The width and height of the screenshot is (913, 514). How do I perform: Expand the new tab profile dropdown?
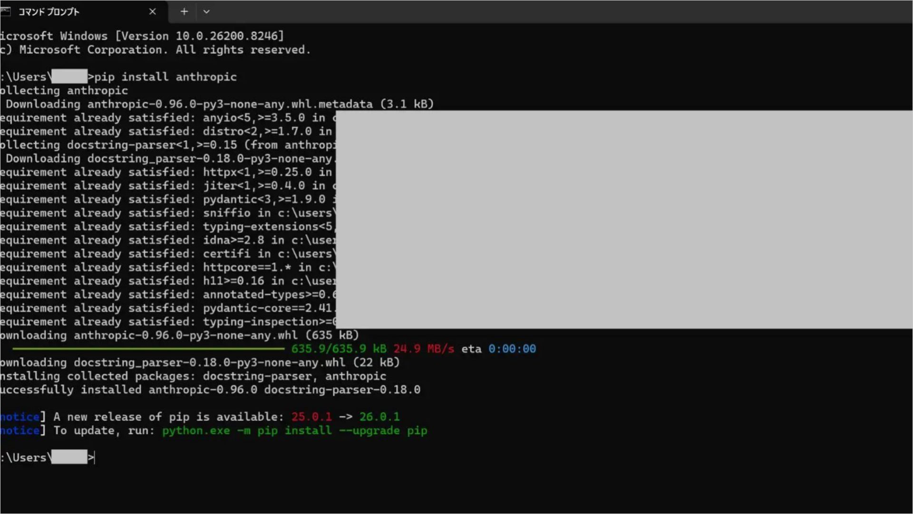point(206,11)
